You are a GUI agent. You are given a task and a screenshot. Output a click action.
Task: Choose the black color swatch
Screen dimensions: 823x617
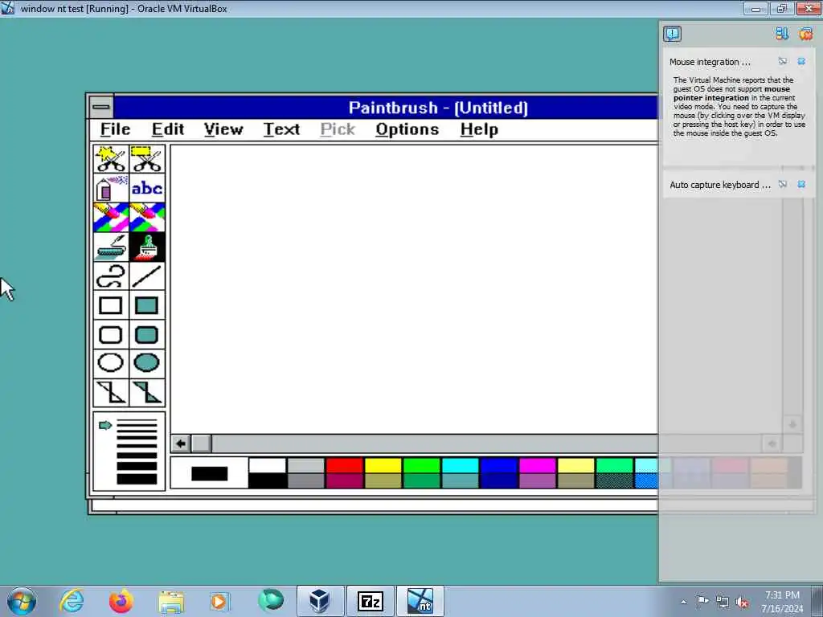(267, 480)
